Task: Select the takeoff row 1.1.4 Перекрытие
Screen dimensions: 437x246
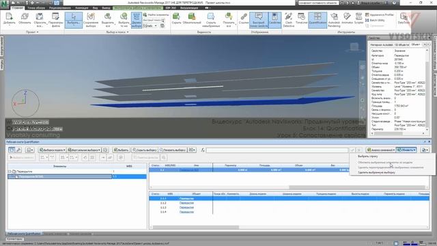Action: tap(289, 212)
